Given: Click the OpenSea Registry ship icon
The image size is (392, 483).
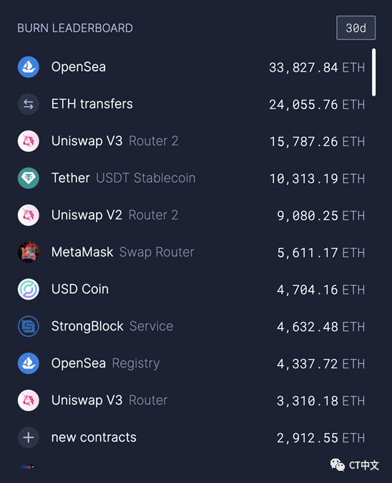Looking at the screenshot, I should (29, 363).
